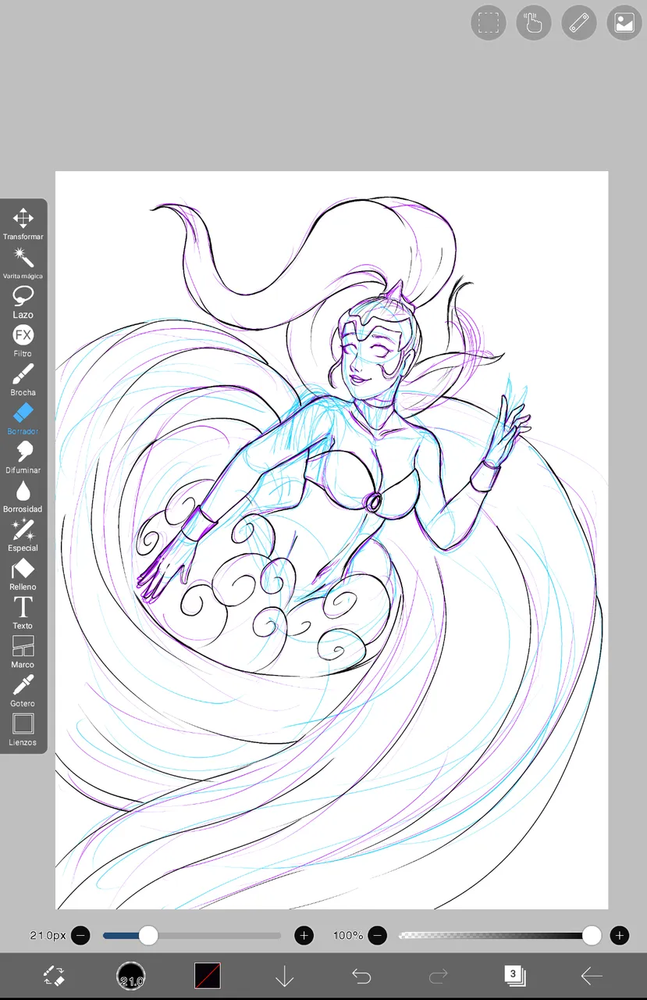Open the ruler tool button

point(579,23)
